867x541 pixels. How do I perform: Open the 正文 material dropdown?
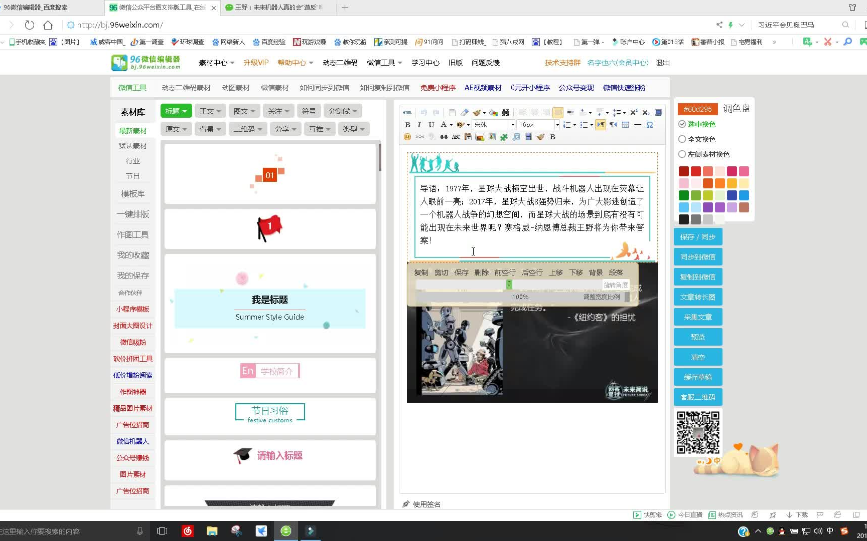click(x=210, y=111)
